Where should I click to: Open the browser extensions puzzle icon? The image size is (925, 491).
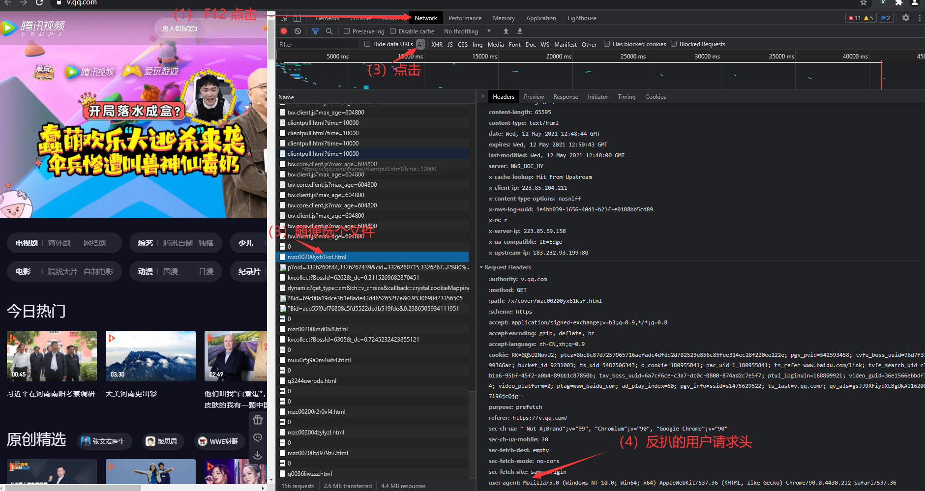click(899, 2)
